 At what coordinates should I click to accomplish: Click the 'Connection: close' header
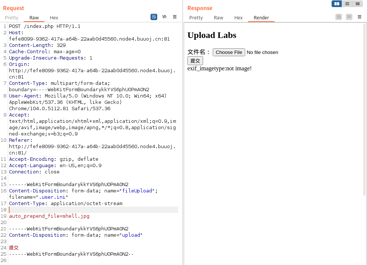(x=34, y=172)
